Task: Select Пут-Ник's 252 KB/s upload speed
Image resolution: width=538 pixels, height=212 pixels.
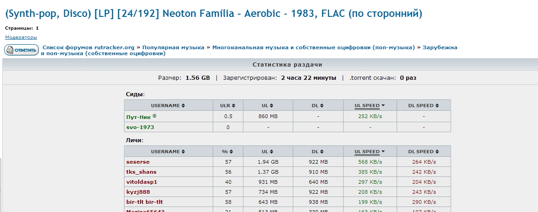Action: 370,117
